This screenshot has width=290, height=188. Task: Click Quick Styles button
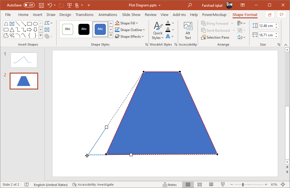(x=158, y=31)
